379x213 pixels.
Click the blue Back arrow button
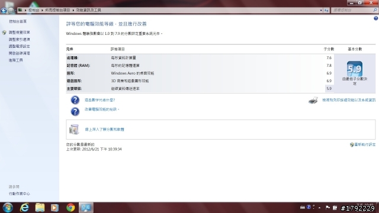click(x=4, y=11)
